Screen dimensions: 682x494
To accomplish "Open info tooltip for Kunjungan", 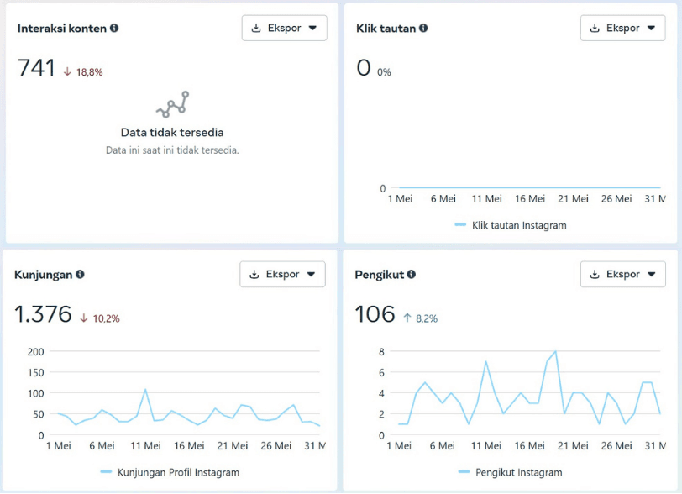I will [x=80, y=274].
